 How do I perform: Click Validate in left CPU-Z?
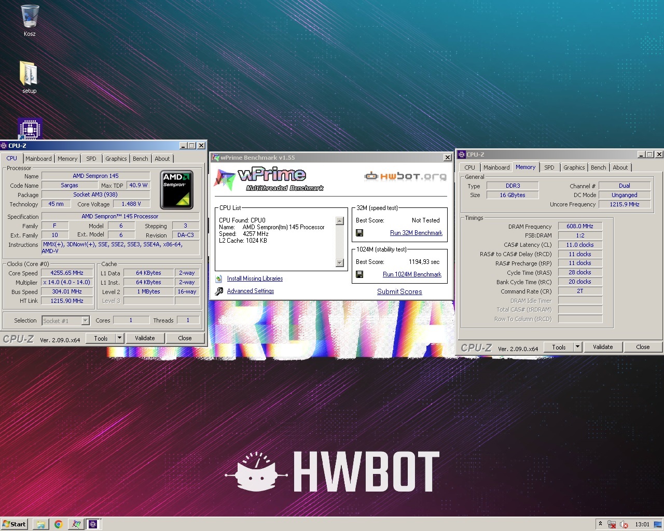145,338
